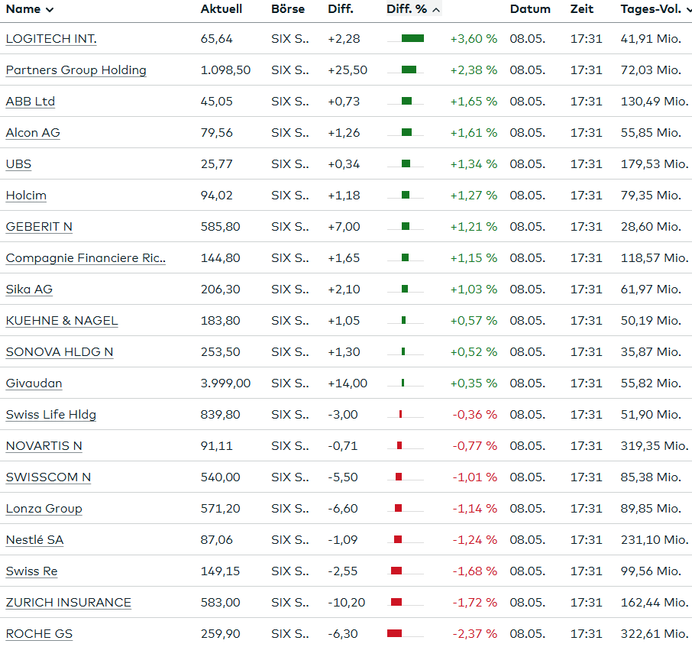Click GEBERIT N volume 28,60 Mio.
The image size is (692, 647).
[651, 227]
